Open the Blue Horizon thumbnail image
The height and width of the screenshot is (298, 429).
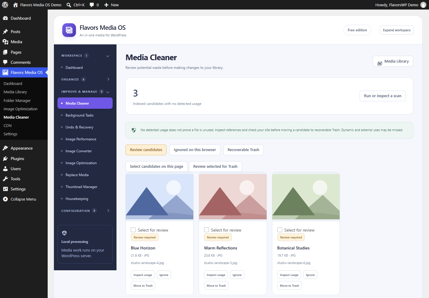pos(160,197)
